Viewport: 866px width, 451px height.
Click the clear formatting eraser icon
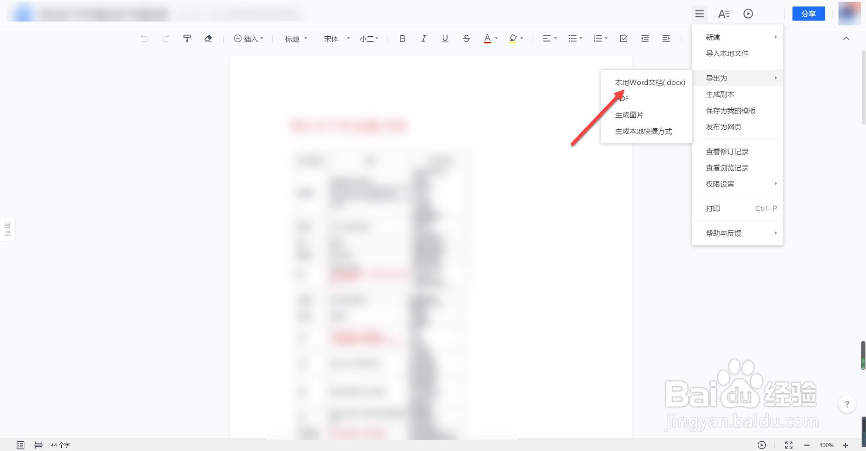208,38
